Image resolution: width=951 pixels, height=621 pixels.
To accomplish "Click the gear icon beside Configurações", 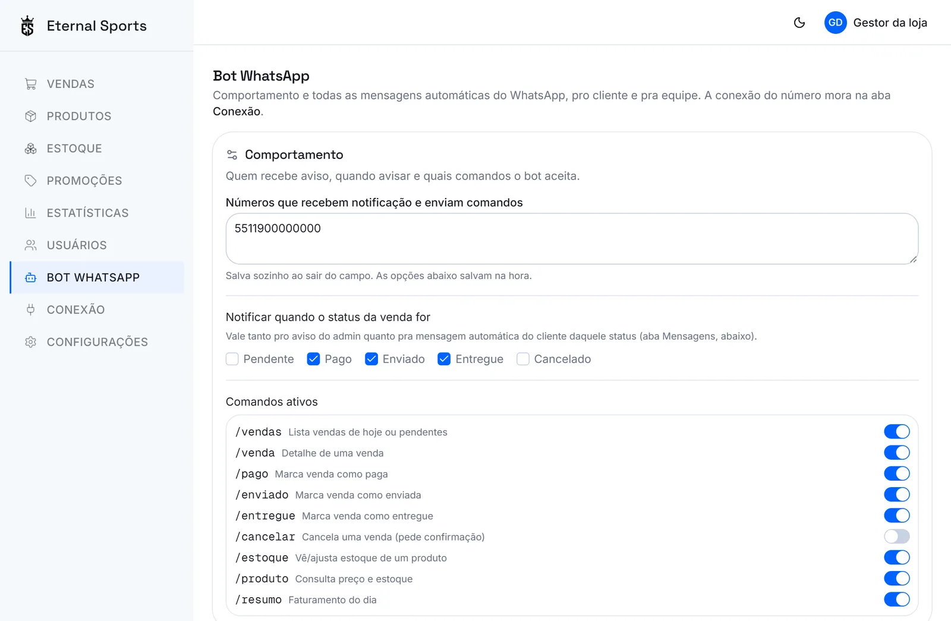I will pyautogui.click(x=31, y=342).
